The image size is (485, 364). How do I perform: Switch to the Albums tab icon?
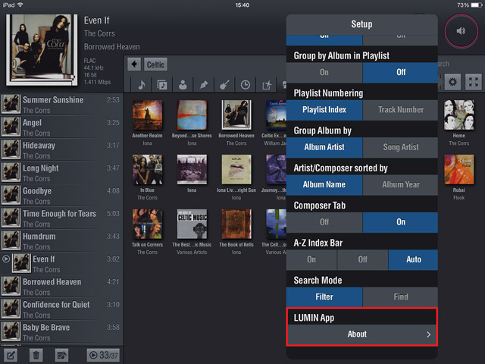tap(162, 84)
